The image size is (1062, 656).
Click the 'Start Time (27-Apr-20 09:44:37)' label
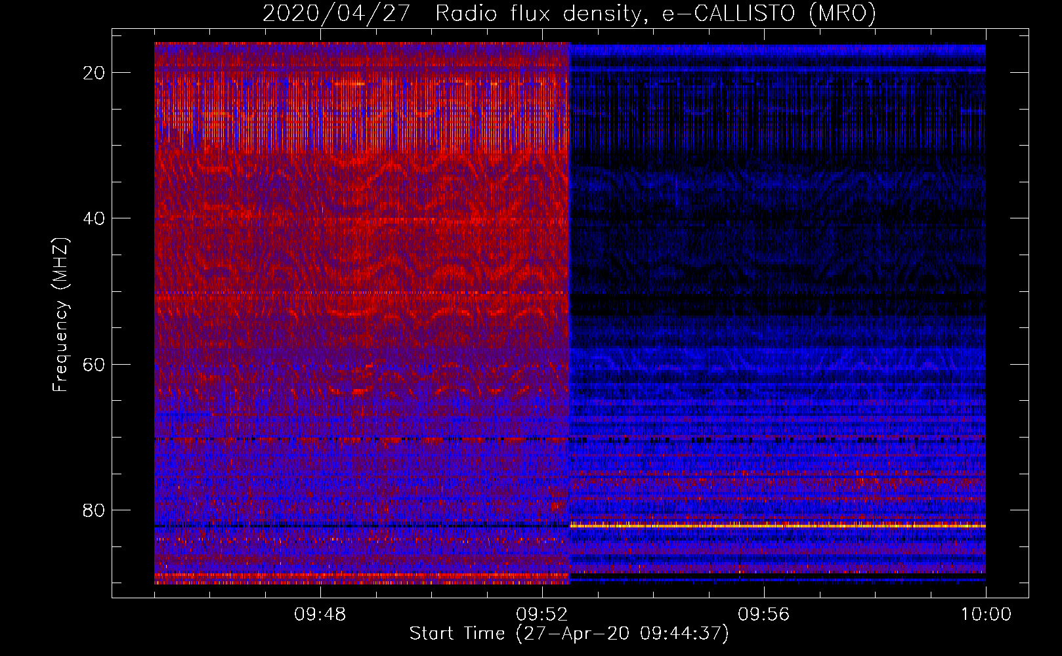tap(569, 634)
